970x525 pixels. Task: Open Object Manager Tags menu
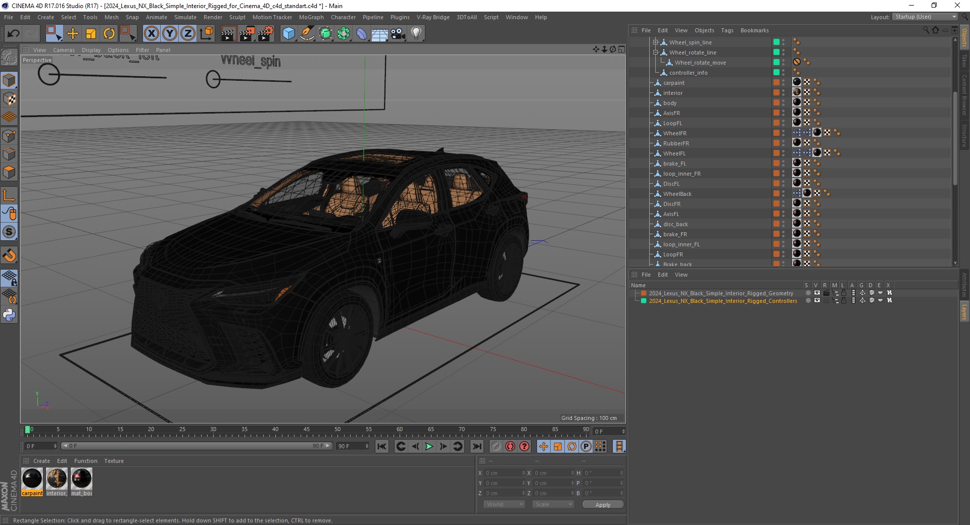[727, 30]
